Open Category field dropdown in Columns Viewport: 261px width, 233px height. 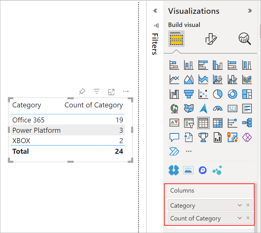coord(240,205)
